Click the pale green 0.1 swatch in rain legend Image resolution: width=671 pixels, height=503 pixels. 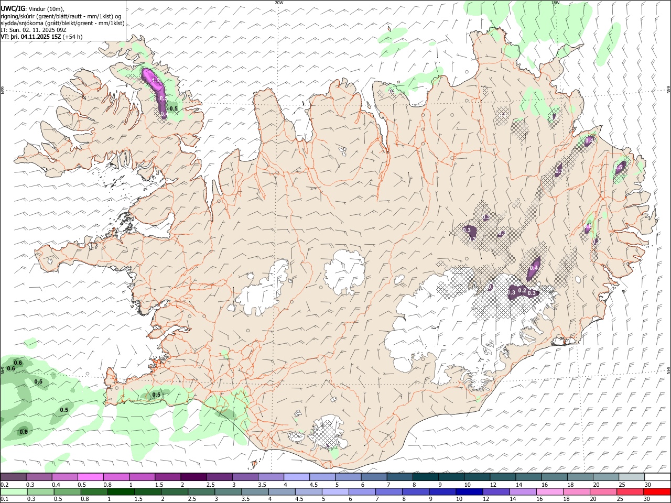(14, 491)
